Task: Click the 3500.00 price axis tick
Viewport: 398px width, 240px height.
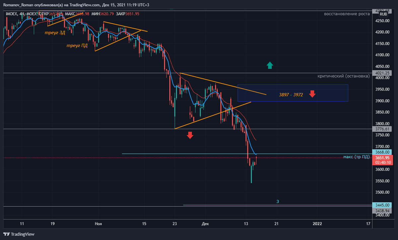Action: [x=382, y=192]
